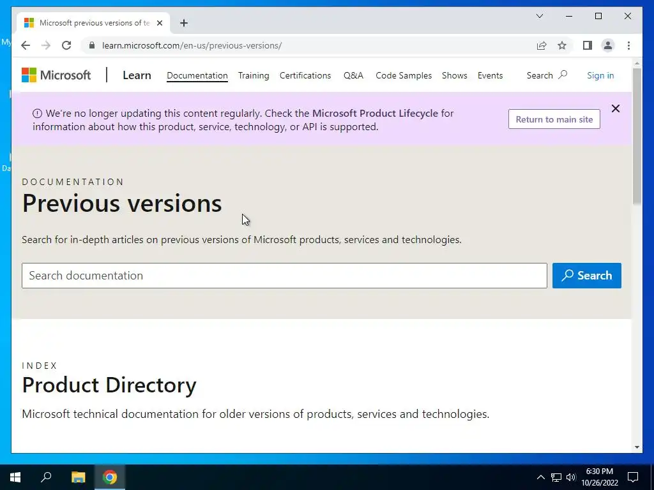
Task: Open the Events menu item
Action: 490,75
